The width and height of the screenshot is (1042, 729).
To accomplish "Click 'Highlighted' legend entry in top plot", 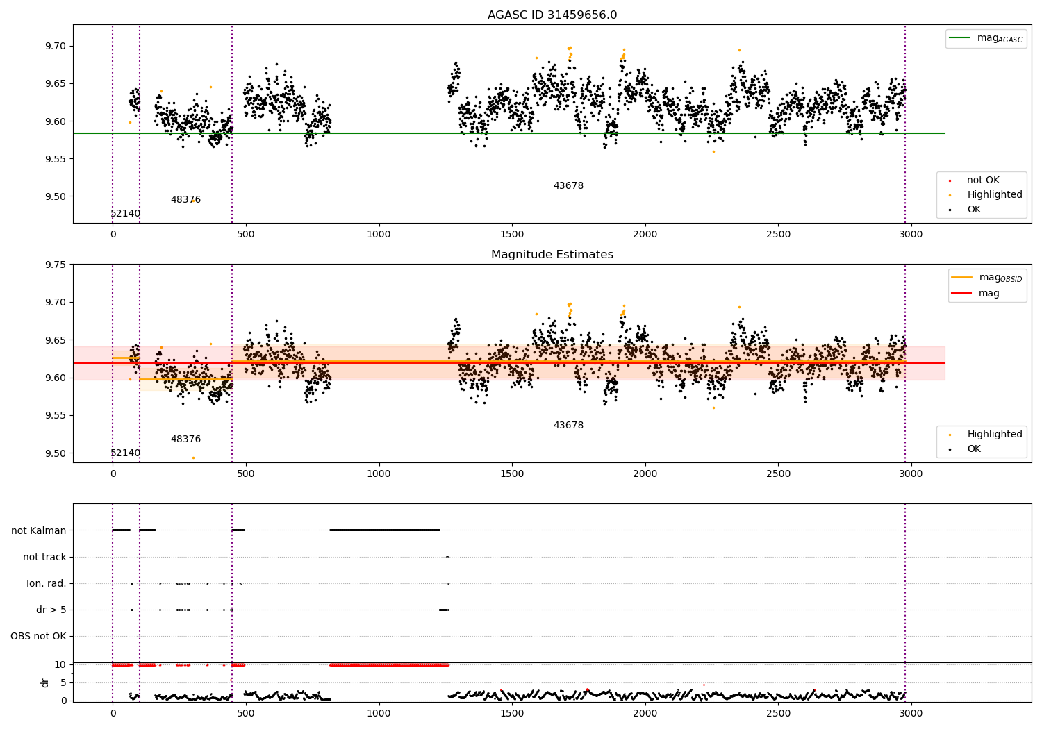I will pos(994,195).
